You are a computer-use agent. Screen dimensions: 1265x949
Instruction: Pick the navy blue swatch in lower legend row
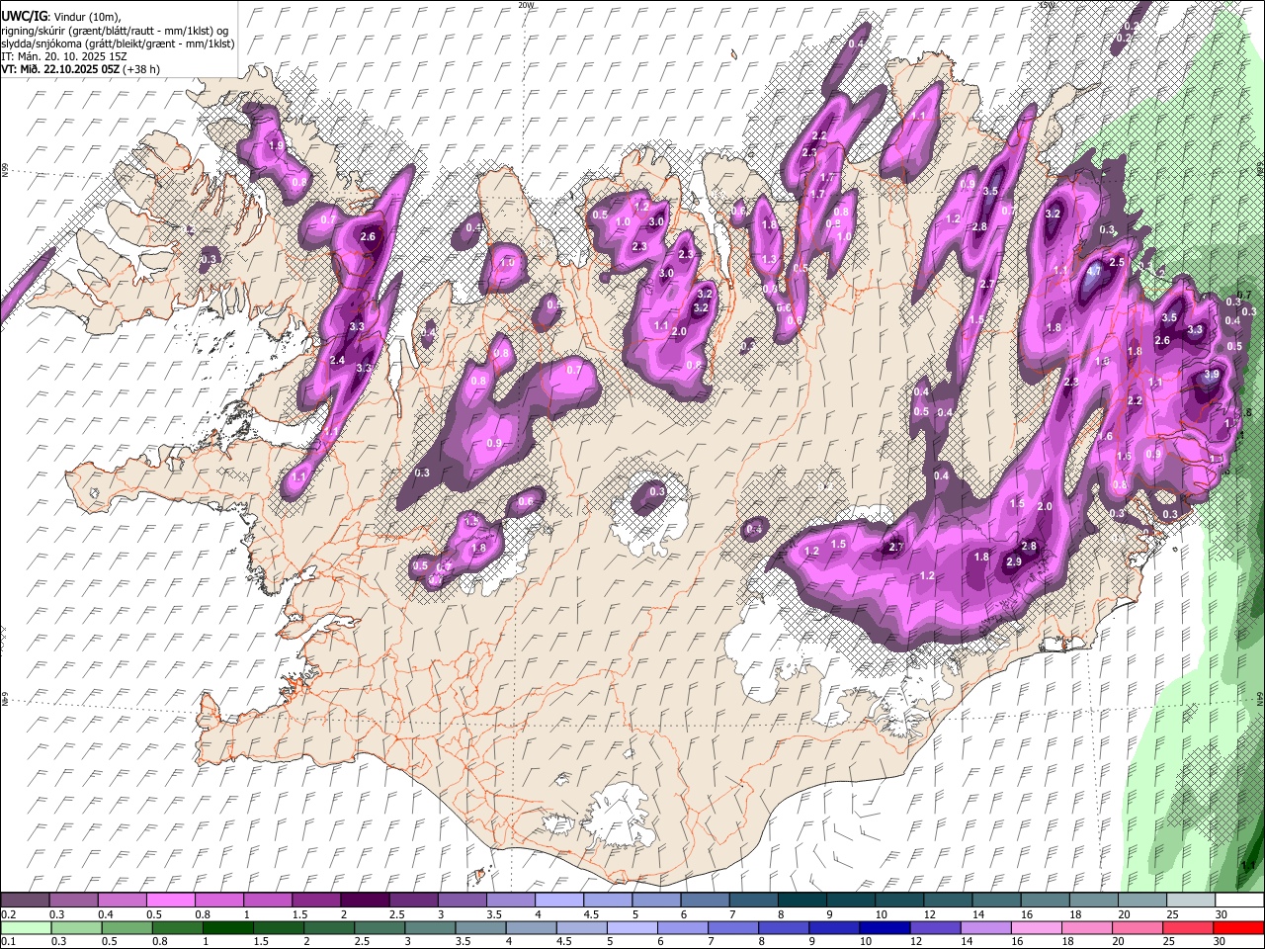(x=885, y=928)
